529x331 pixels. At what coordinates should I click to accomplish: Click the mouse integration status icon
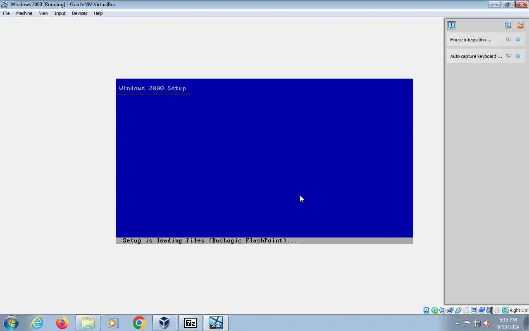click(497, 310)
